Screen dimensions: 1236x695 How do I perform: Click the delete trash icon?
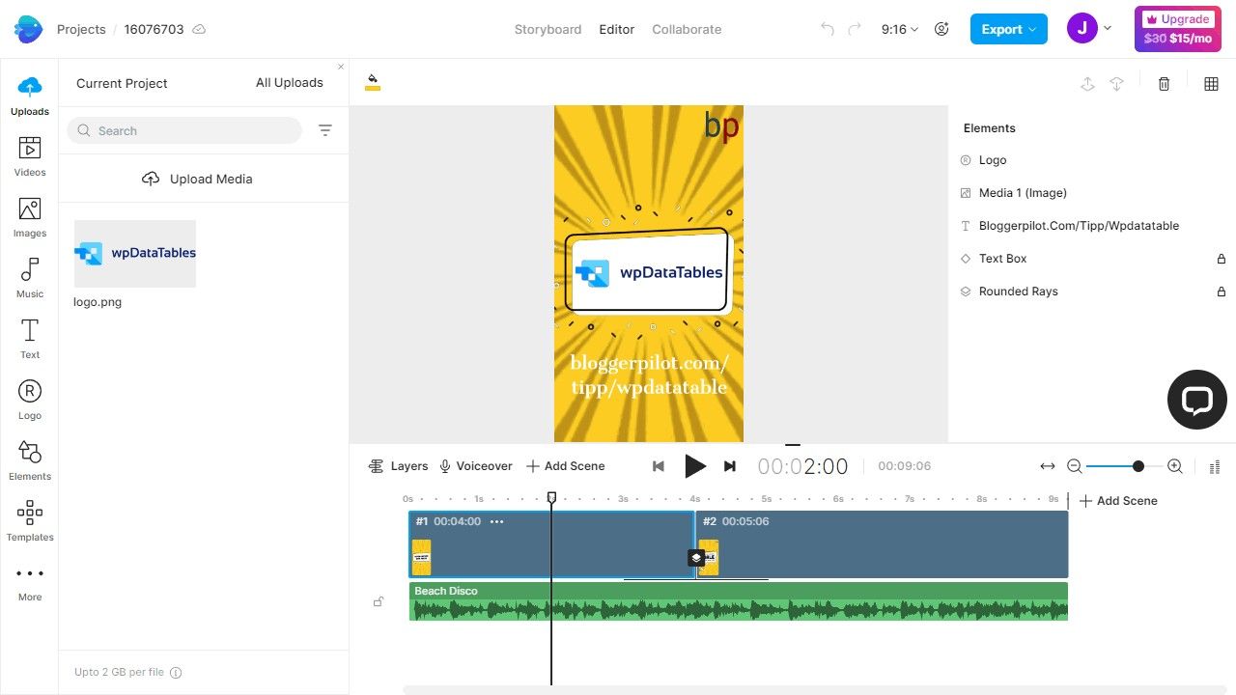coord(1164,84)
